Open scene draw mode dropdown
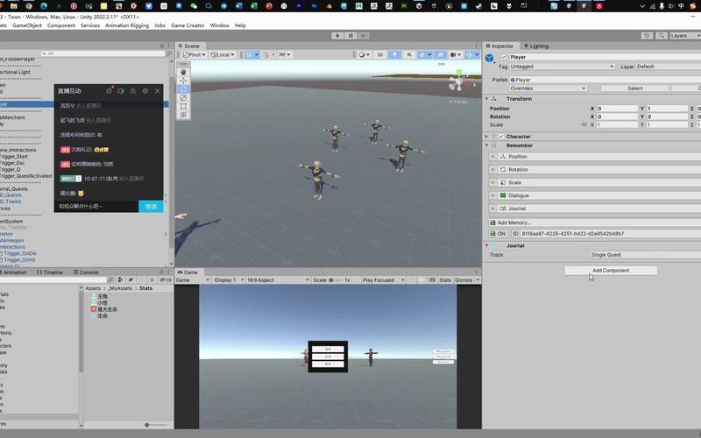Screen dimensions: 701x438 pyautogui.click(x=364, y=54)
